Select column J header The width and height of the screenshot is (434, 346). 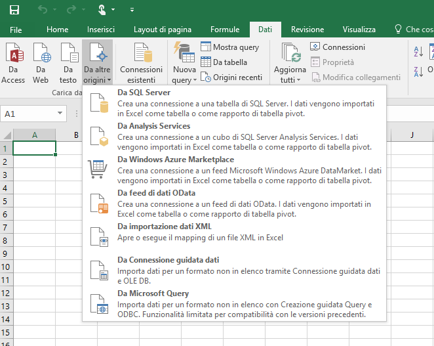(x=412, y=135)
